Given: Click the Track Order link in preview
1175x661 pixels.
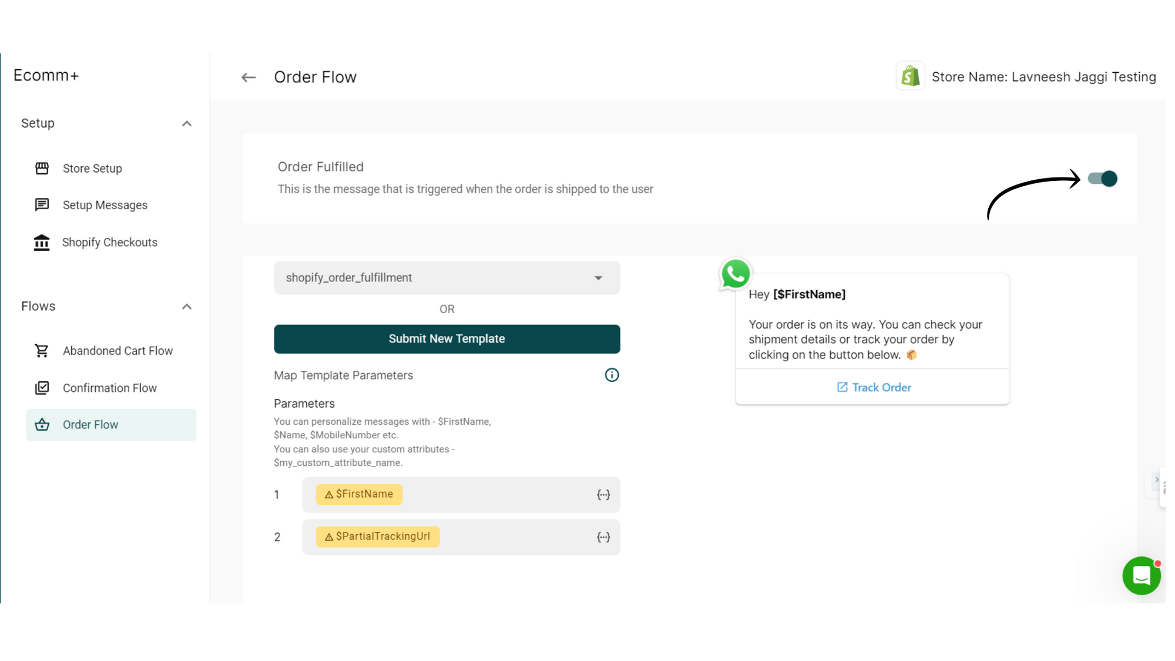Looking at the screenshot, I should (873, 387).
